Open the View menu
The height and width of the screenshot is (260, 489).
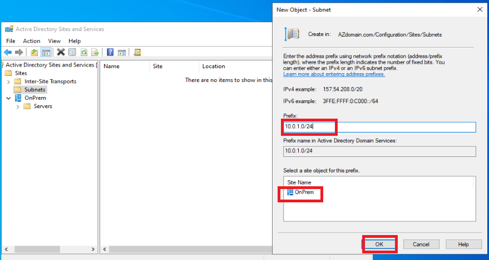[x=55, y=41]
